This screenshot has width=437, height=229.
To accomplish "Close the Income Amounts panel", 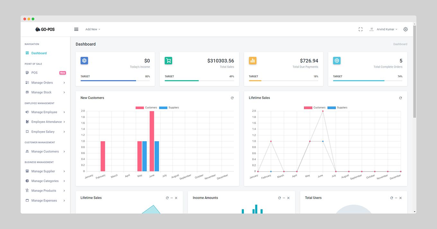I will (x=288, y=198).
